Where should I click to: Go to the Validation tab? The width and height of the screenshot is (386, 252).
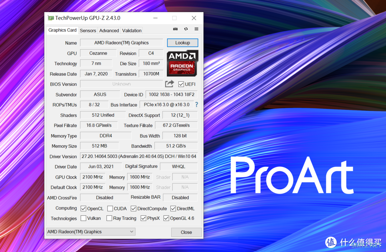coord(132,30)
